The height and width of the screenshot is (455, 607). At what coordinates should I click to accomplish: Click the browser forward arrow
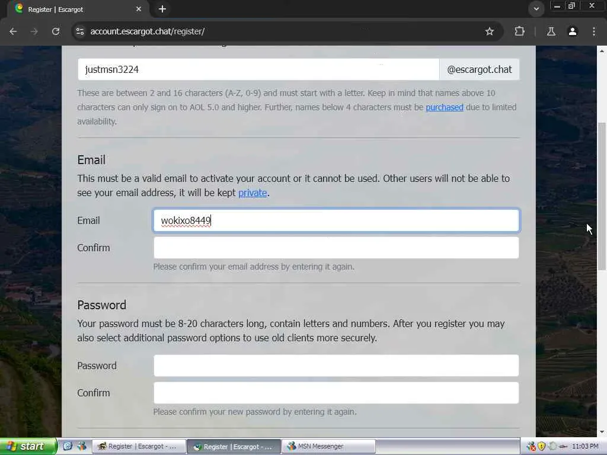34,31
